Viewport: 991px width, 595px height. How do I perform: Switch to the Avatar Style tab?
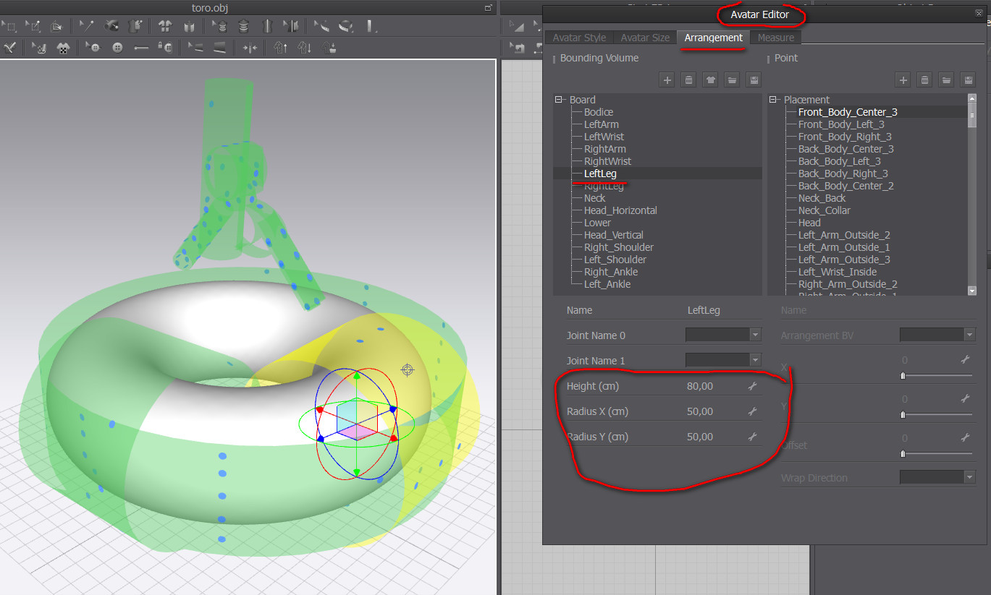579,38
